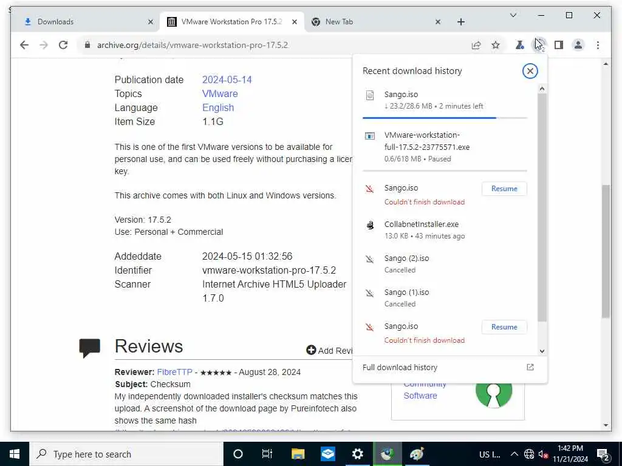Open Cortana circle on the taskbar

pos(238,454)
